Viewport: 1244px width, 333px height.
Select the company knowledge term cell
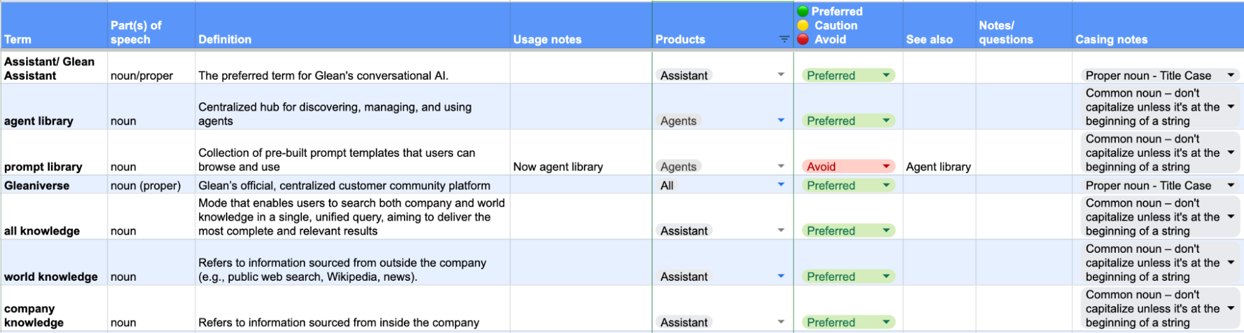(x=54, y=308)
